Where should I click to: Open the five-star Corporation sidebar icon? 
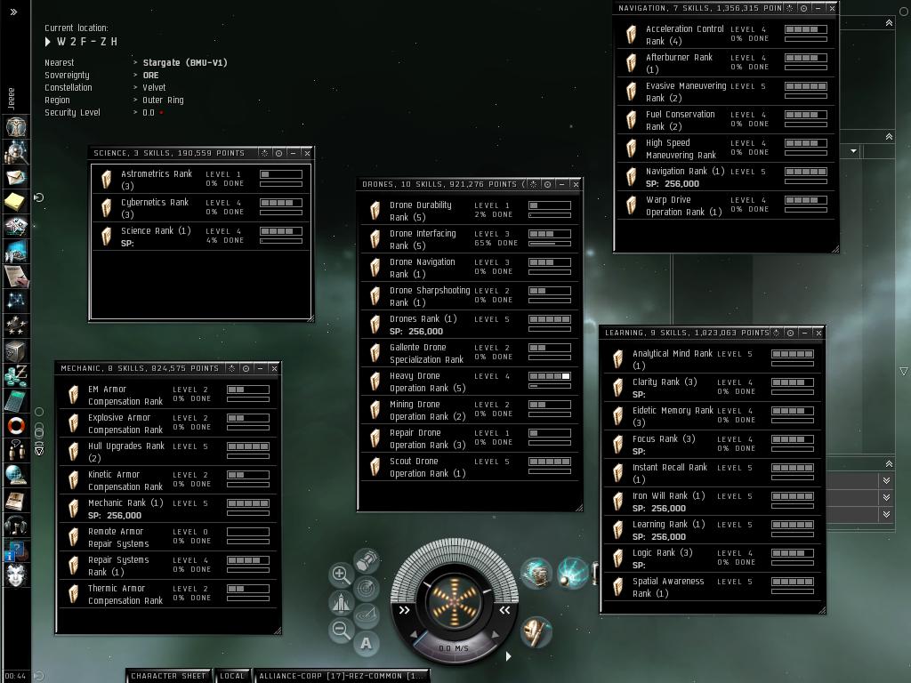point(16,325)
